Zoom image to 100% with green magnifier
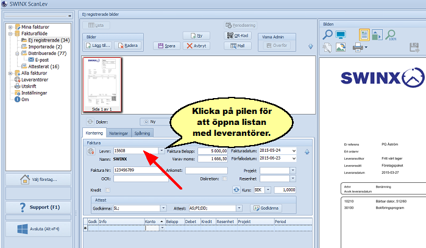426x248 pixels. point(391,35)
